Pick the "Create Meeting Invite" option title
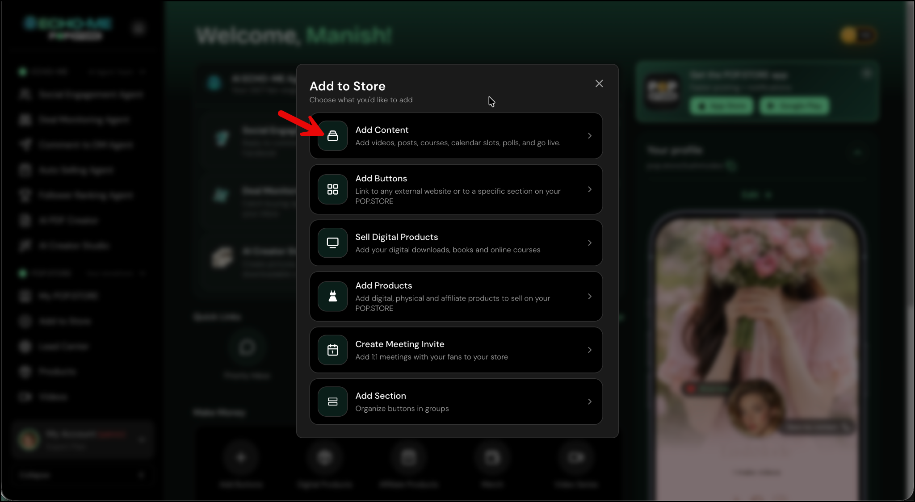This screenshot has height=502, width=915. point(400,344)
